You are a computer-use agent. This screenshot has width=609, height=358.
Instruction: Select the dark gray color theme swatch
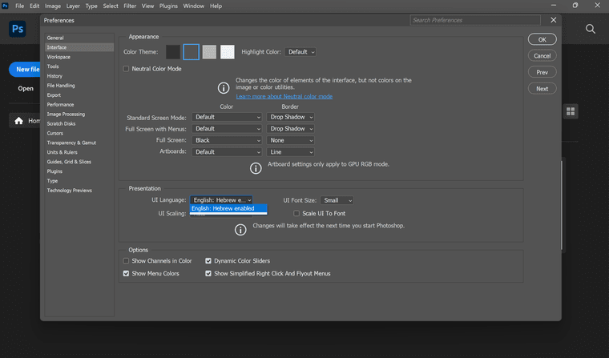tap(191, 51)
